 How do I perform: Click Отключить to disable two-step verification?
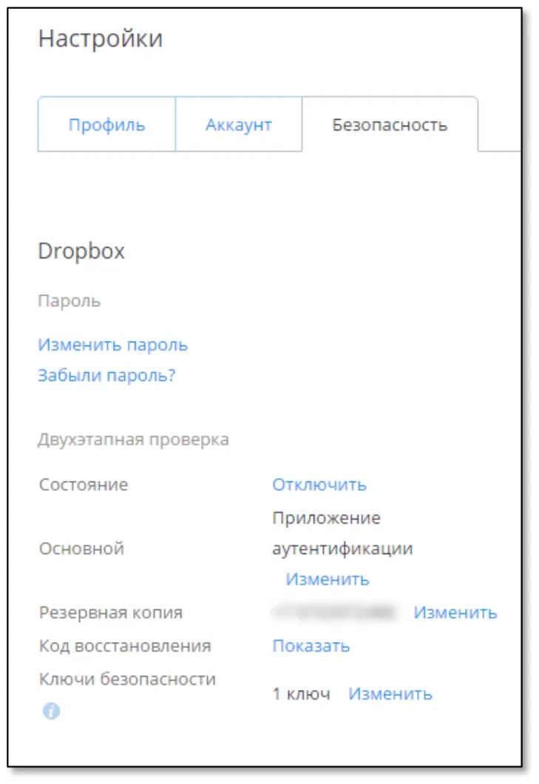(x=319, y=484)
